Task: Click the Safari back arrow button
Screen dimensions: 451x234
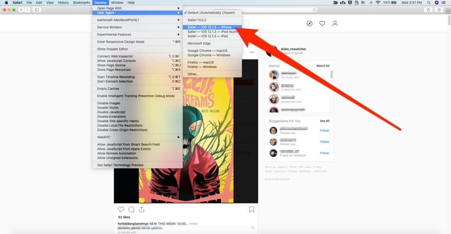Action: 21,10
